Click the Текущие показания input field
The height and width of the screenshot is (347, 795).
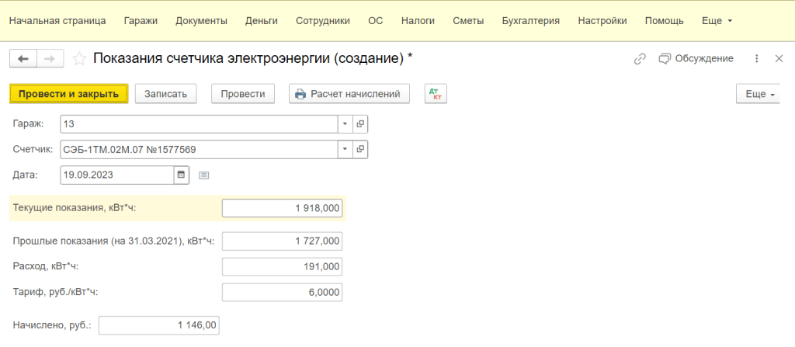282,208
